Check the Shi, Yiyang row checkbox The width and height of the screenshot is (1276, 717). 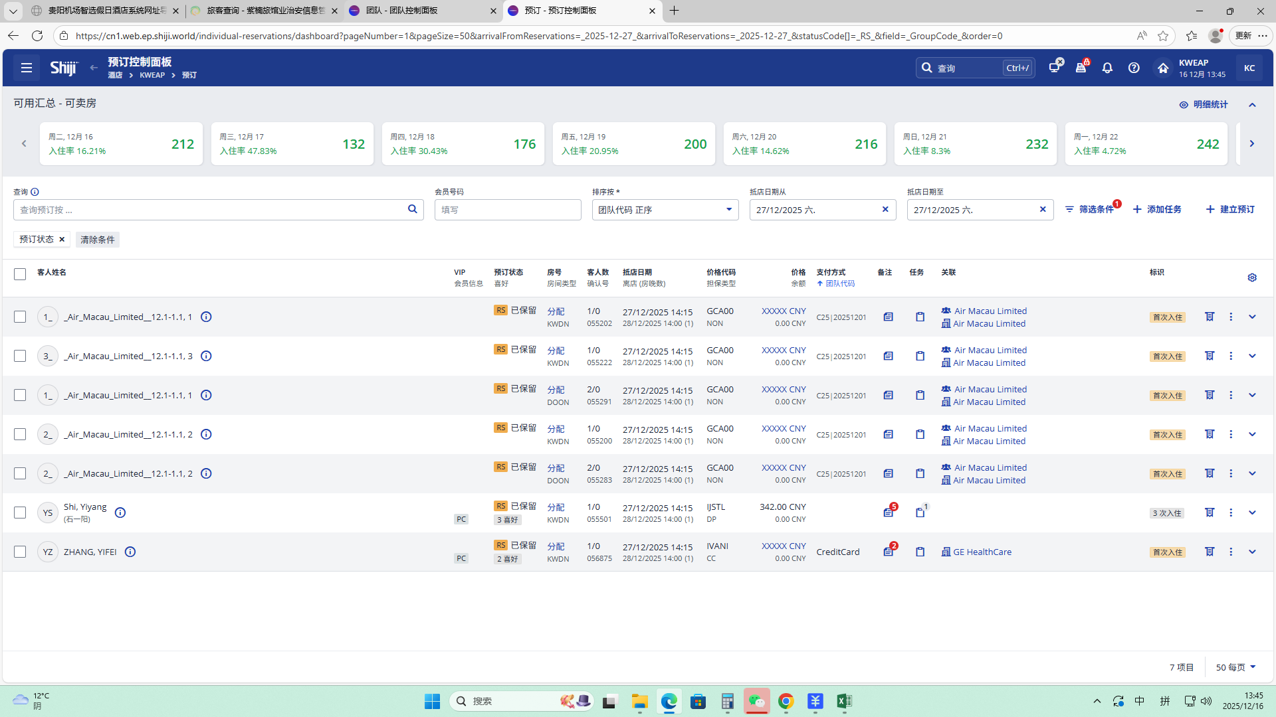(x=20, y=513)
